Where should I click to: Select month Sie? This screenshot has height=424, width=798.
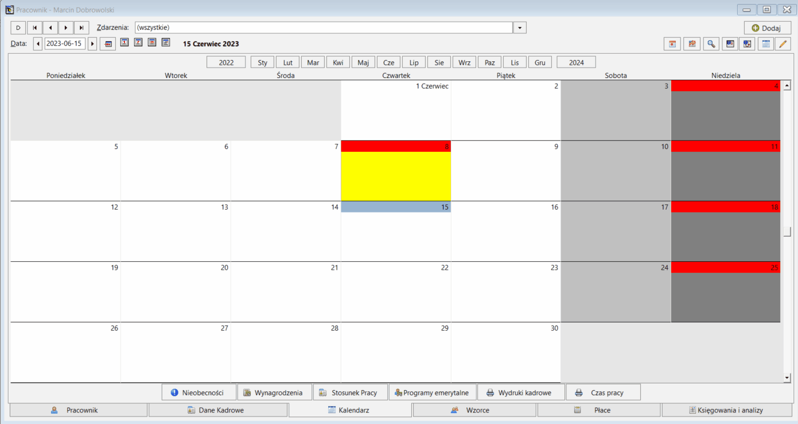click(439, 62)
